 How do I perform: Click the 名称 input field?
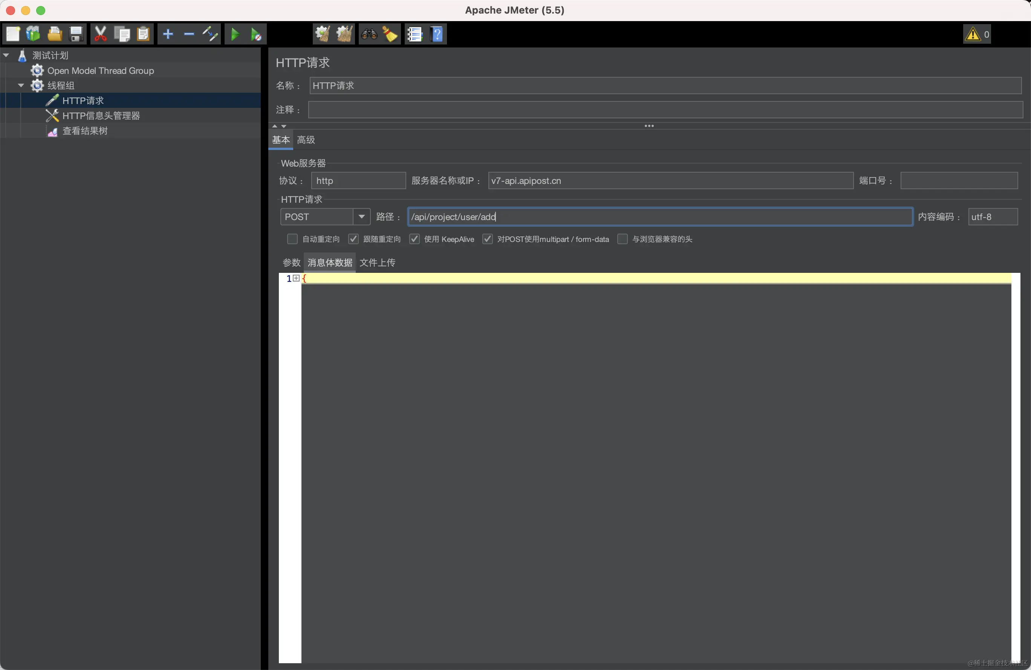point(665,86)
